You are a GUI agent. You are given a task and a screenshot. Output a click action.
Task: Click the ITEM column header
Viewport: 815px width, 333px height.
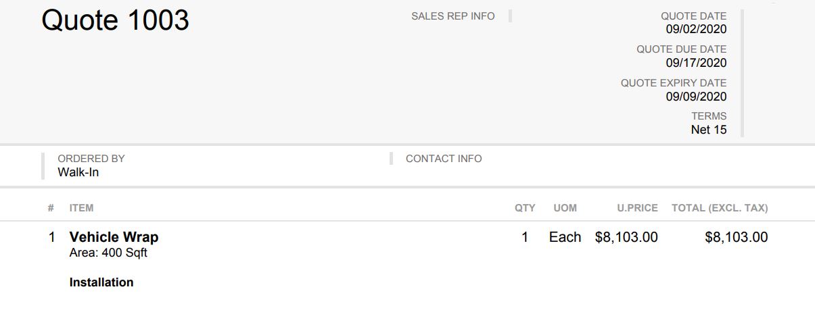pyautogui.click(x=81, y=208)
